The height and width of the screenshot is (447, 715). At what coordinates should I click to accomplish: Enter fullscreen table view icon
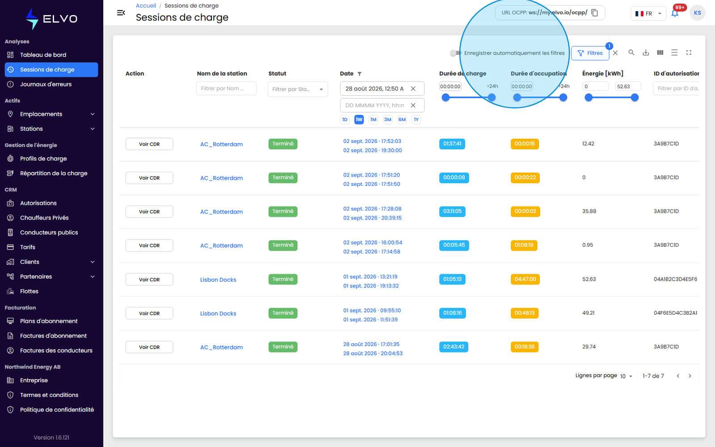point(689,53)
